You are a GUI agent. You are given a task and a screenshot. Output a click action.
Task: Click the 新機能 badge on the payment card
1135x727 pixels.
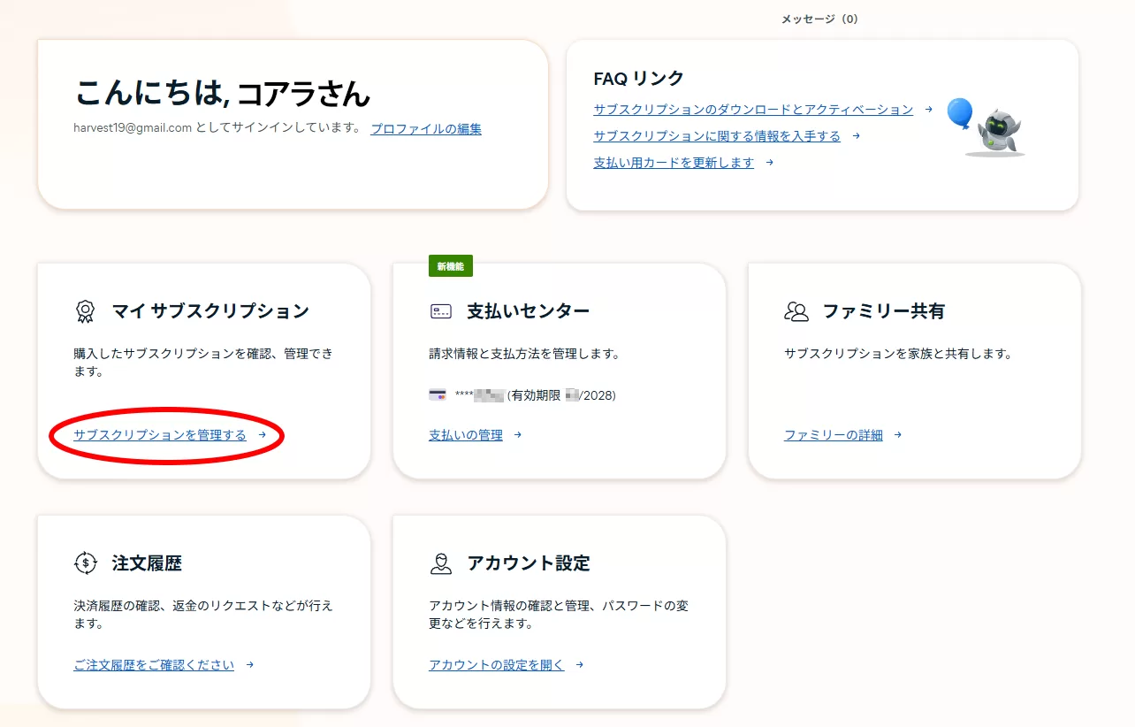(x=451, y=265)
